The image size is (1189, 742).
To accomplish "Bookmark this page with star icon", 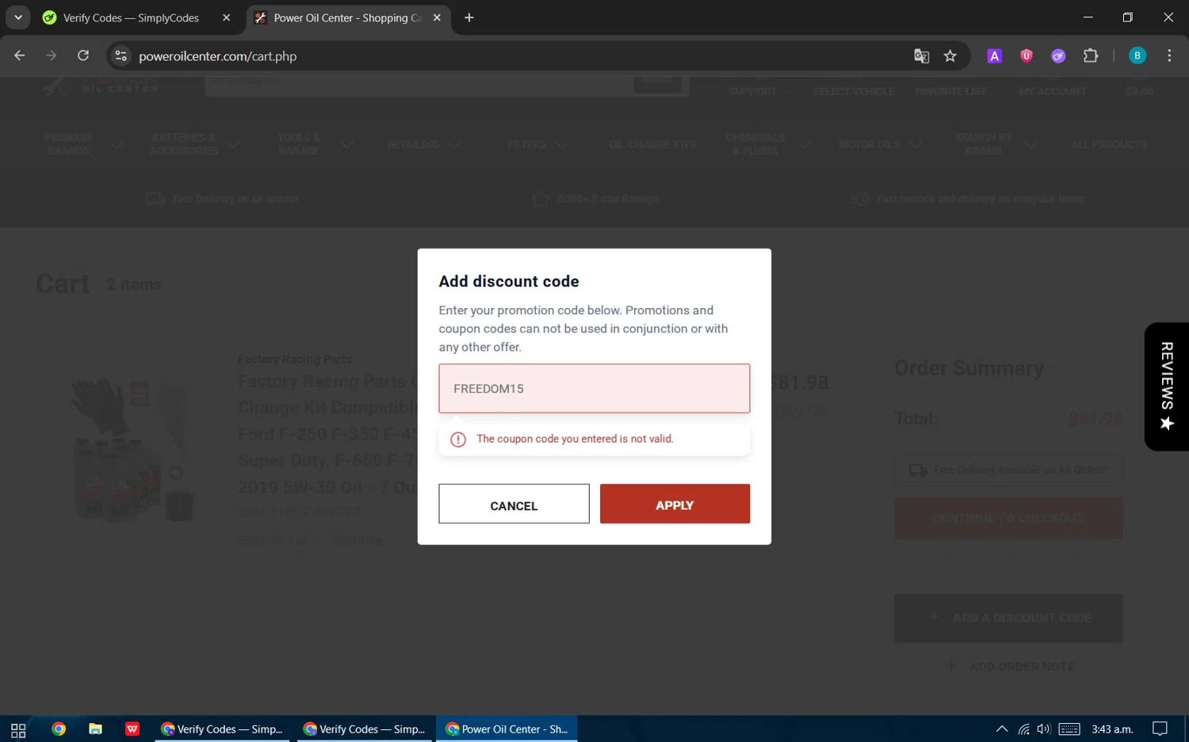I will click(950, 55).
